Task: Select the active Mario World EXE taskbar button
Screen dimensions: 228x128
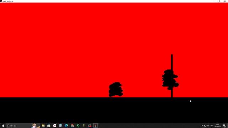Action: pos(95,126)
